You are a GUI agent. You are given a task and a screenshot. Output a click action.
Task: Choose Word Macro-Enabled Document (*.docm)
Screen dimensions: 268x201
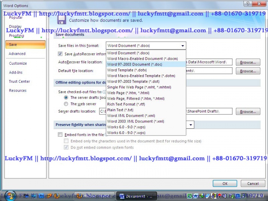pos(146,59)
